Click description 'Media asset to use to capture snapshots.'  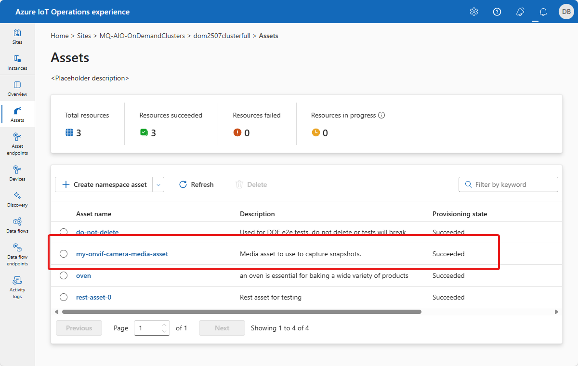[x=301, y=254]
